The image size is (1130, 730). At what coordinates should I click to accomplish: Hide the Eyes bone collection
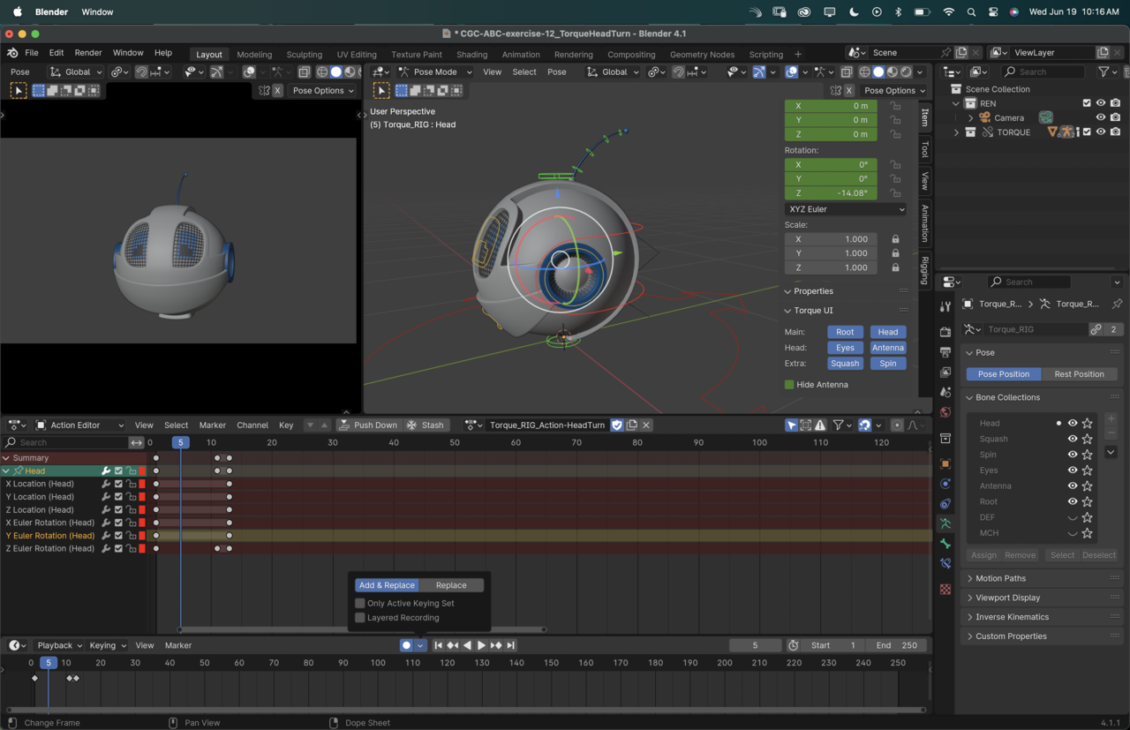coord(1073,470)
